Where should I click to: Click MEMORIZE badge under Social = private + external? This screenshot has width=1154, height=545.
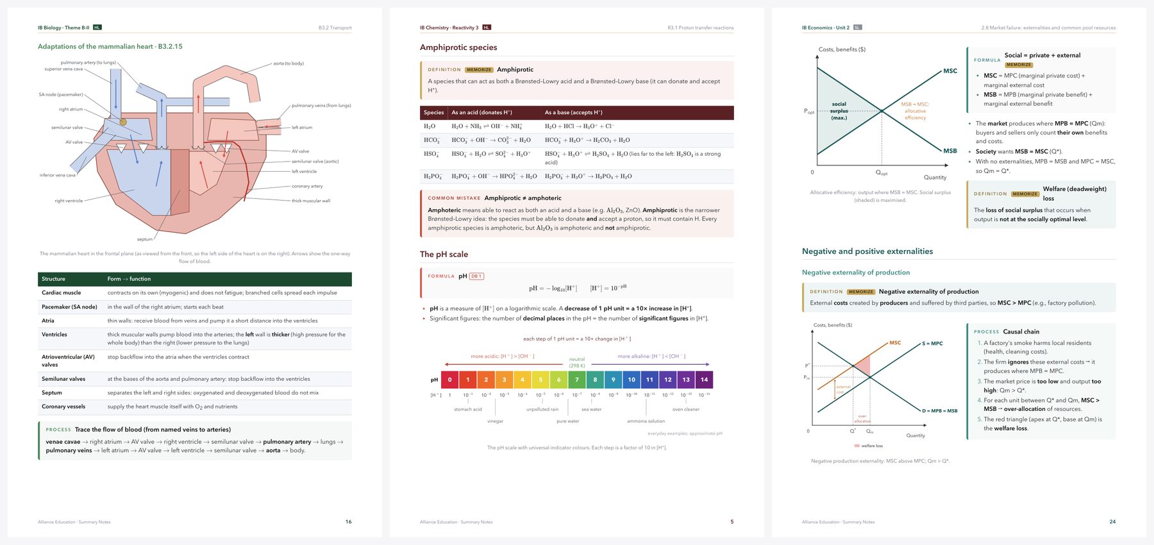(1019, 65)
